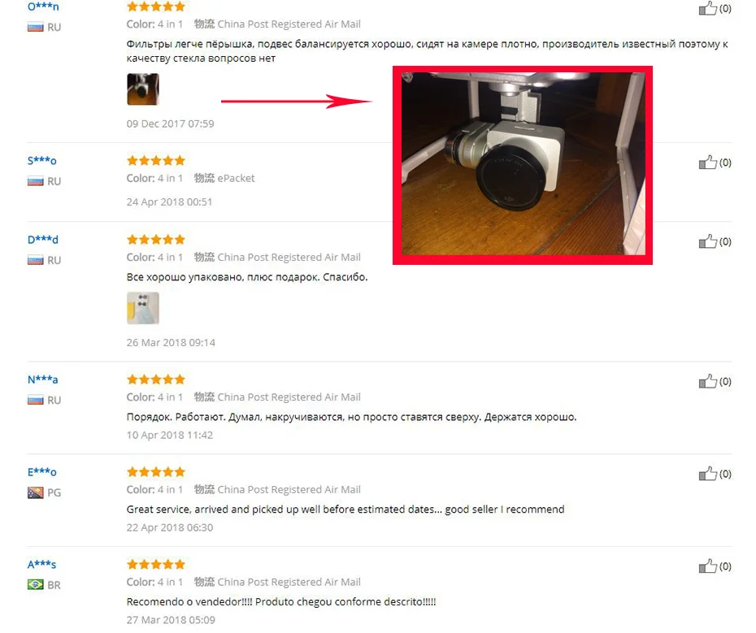Click thumbs-up on S***o's review
Screen dimensions: 756x633
[708, 163]
